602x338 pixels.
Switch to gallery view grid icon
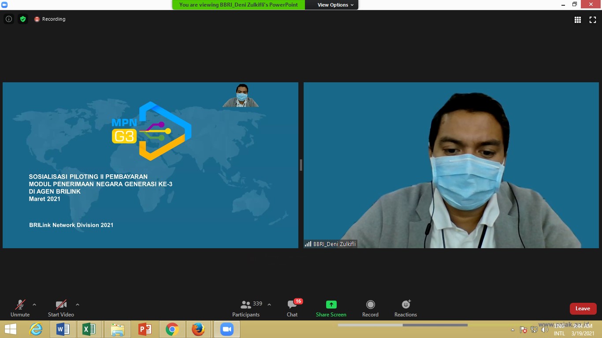click(x=578, y=20)
